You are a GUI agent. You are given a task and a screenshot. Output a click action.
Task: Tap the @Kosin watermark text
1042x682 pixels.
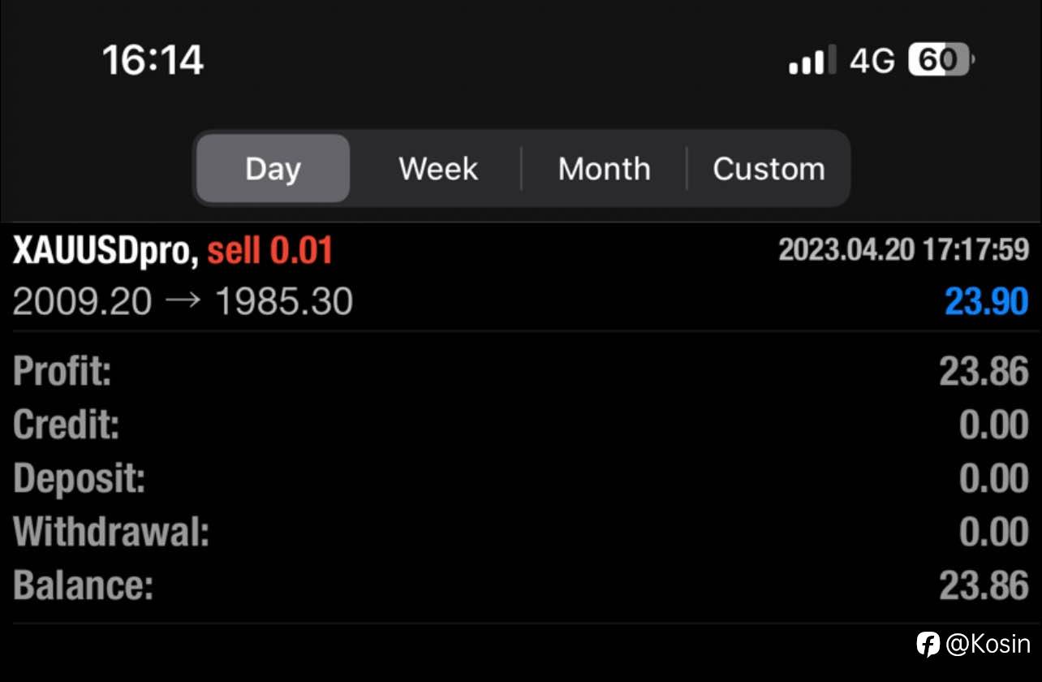[988, 645]
